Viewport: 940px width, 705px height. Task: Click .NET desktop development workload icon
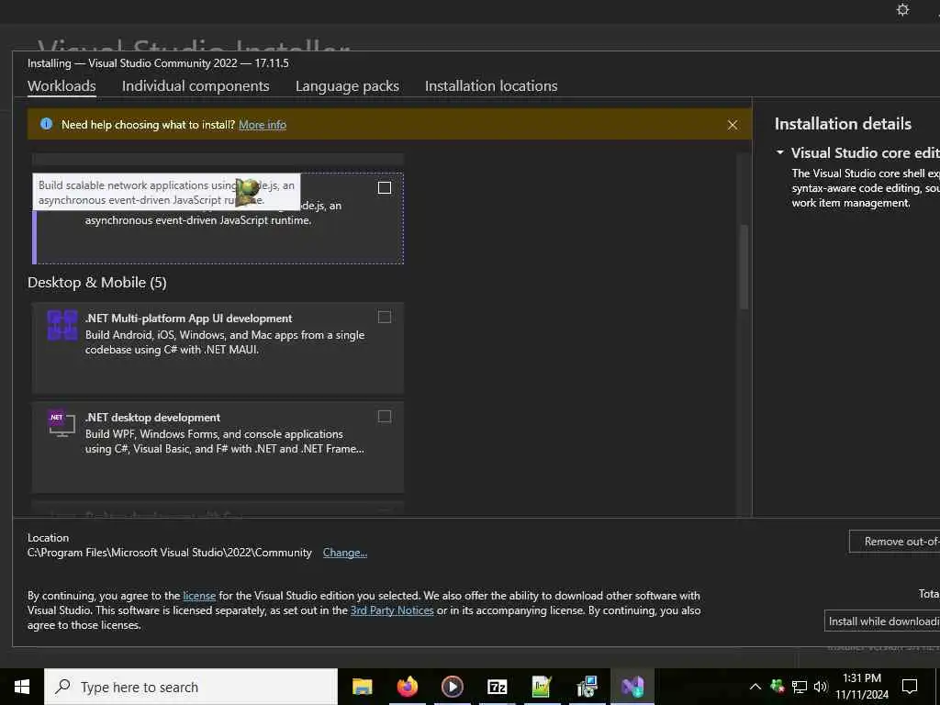point(62,423)
